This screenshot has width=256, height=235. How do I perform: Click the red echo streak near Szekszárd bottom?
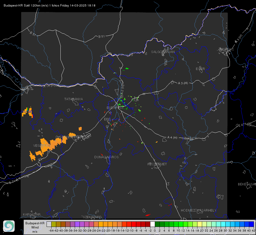click(x=148, y=215)
